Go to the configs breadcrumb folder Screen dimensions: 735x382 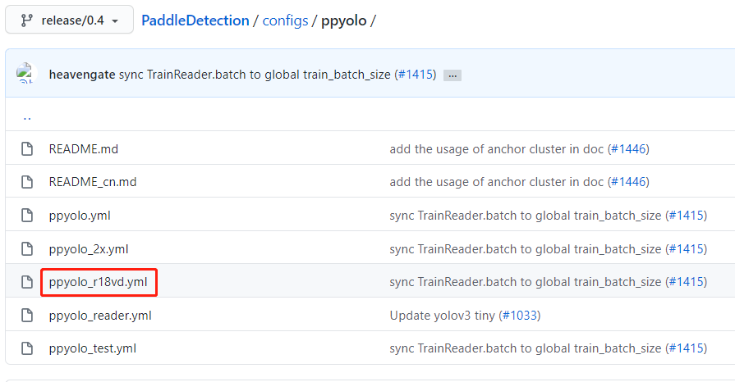coord(285,20)
